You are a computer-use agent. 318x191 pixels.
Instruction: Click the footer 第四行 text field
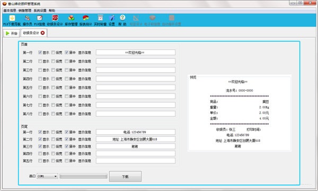[136, 153]
